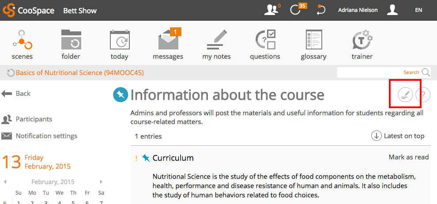Open the questions icon
437x204 pixels.
tap(265, 40)
